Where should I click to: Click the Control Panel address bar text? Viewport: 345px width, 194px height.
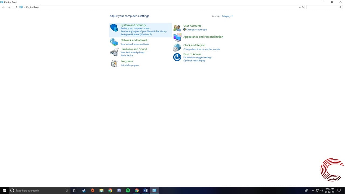click(33, 7)
